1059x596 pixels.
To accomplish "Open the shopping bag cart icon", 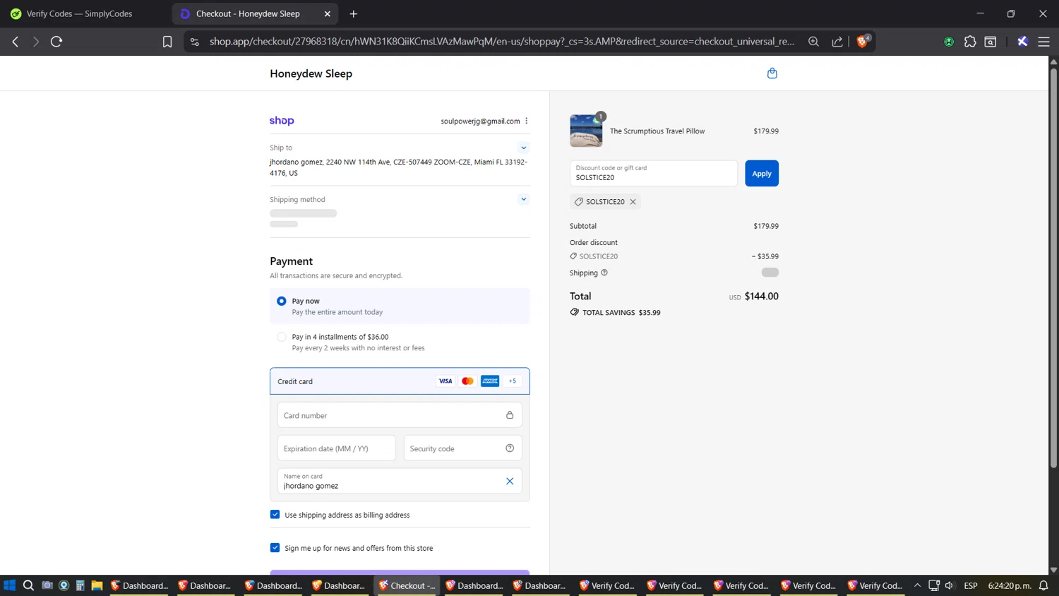I will [772, 73].
